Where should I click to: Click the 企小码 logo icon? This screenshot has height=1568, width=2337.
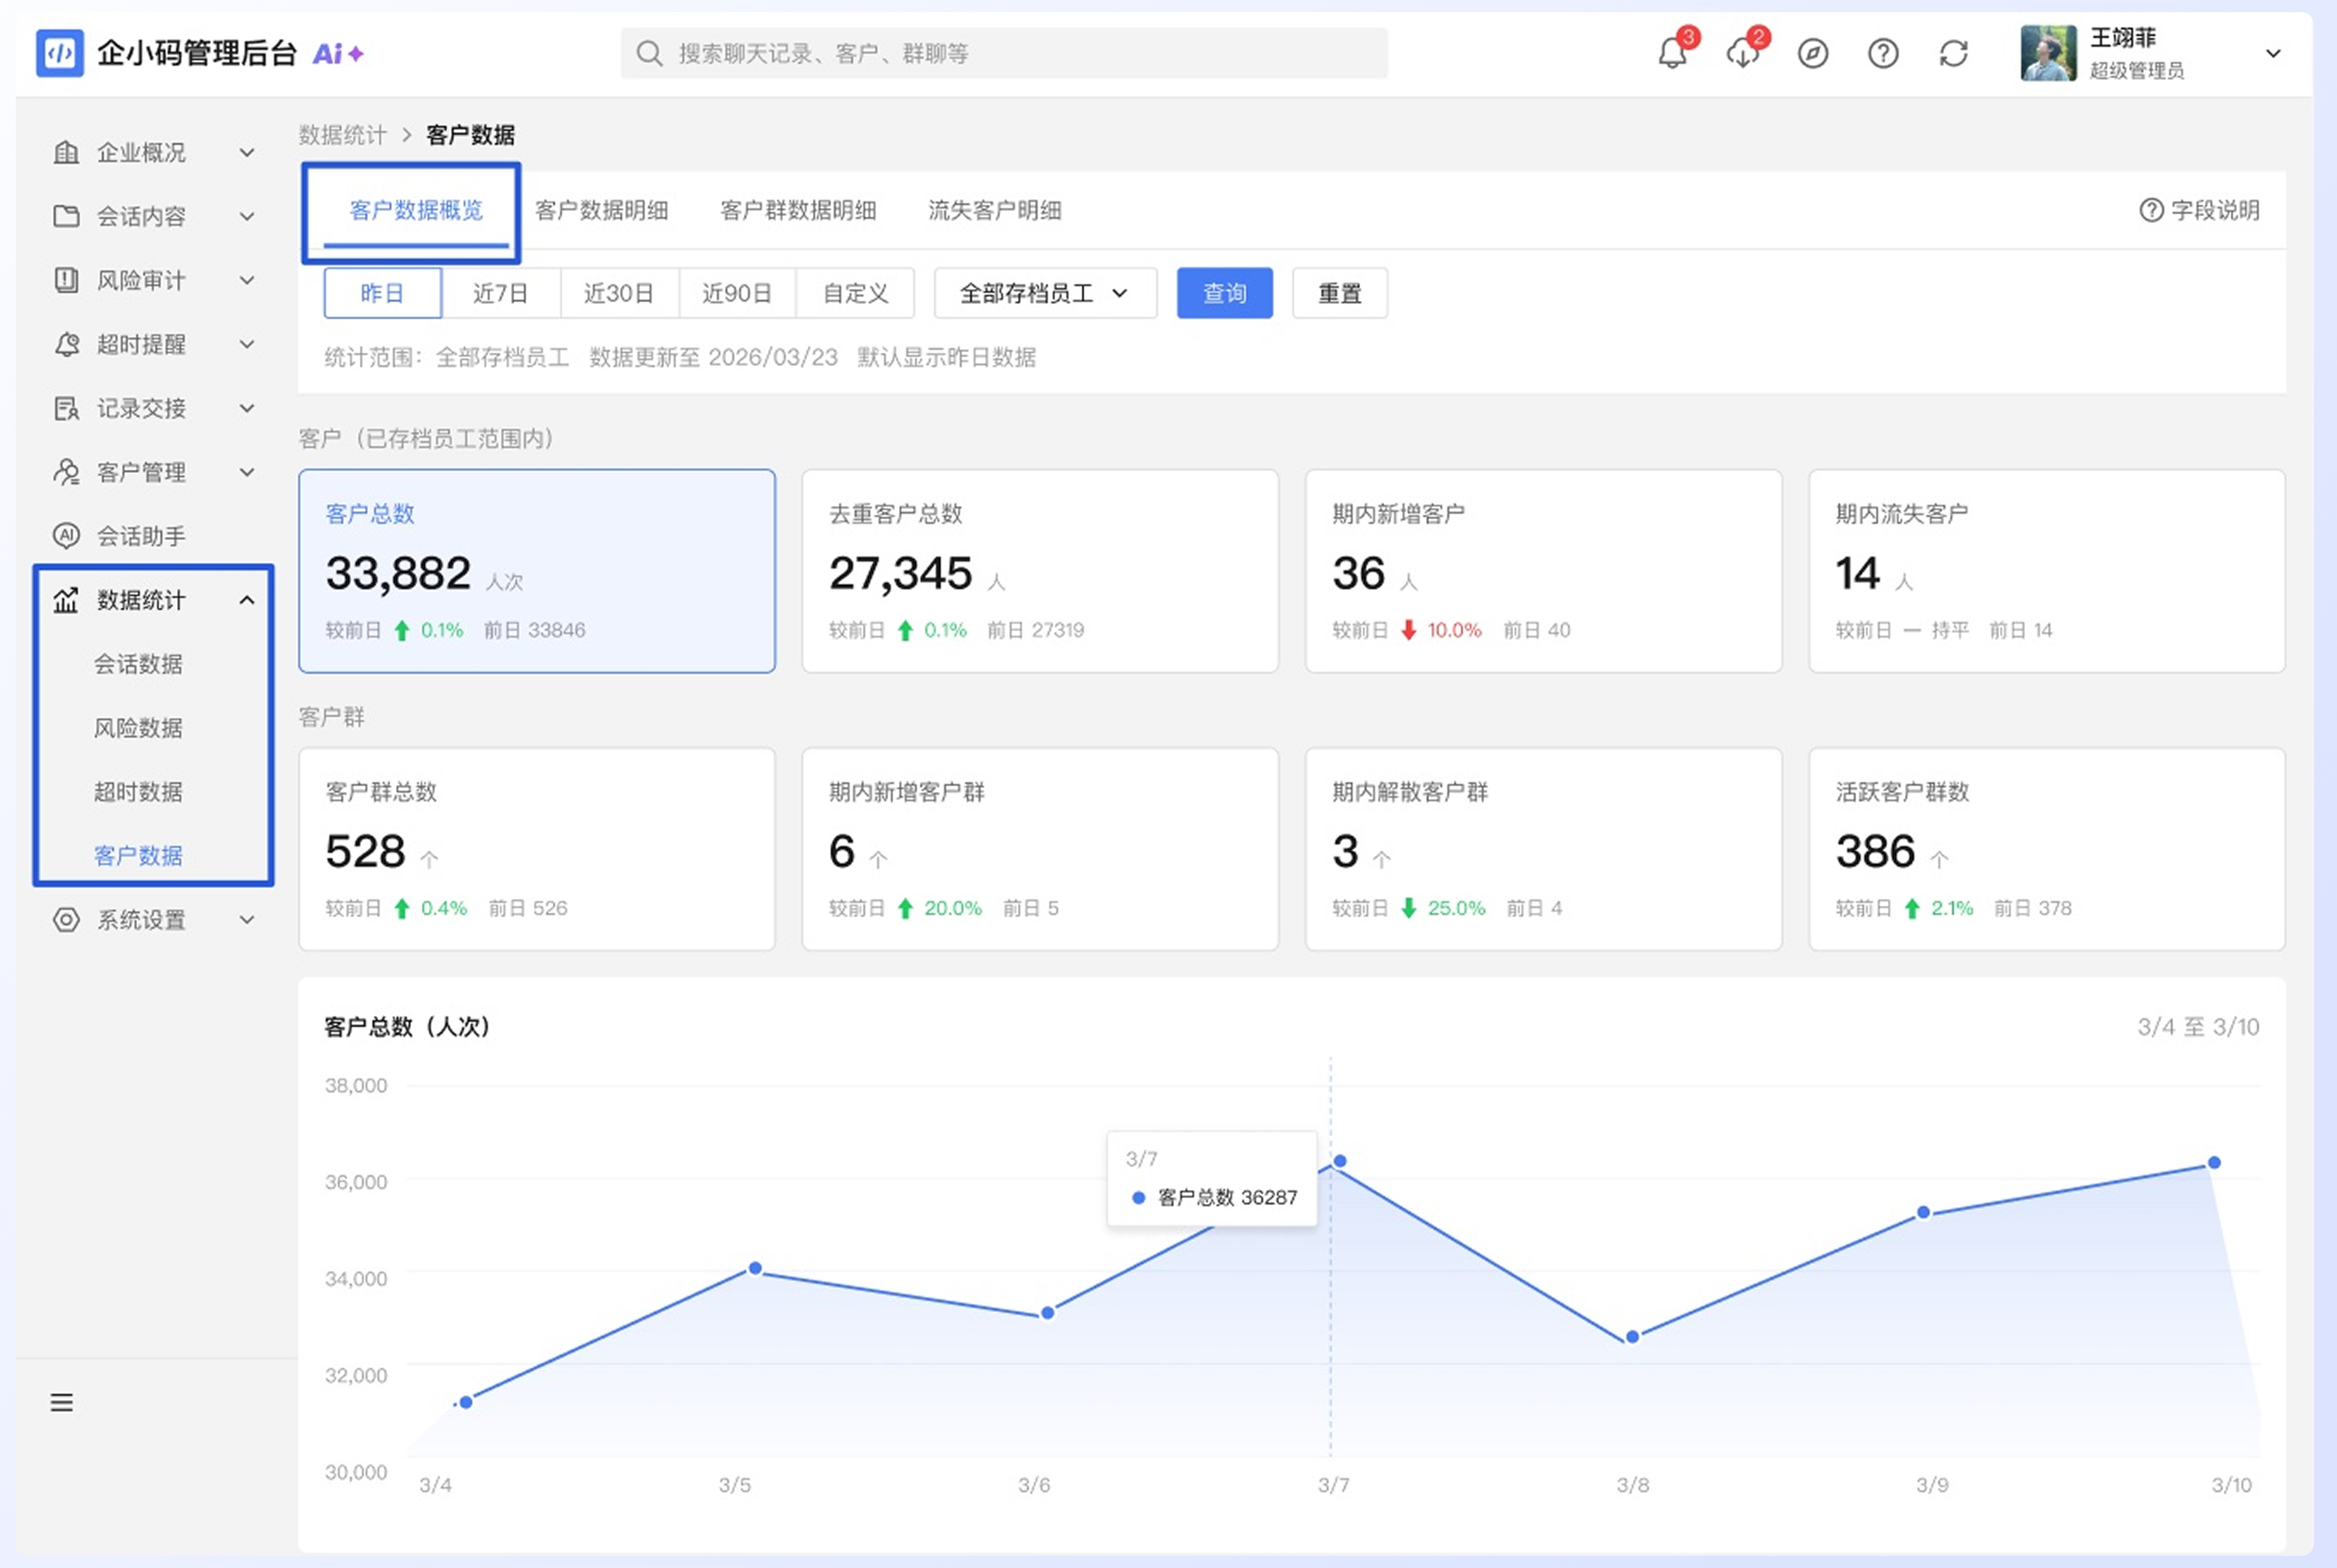tap(60, 53)
